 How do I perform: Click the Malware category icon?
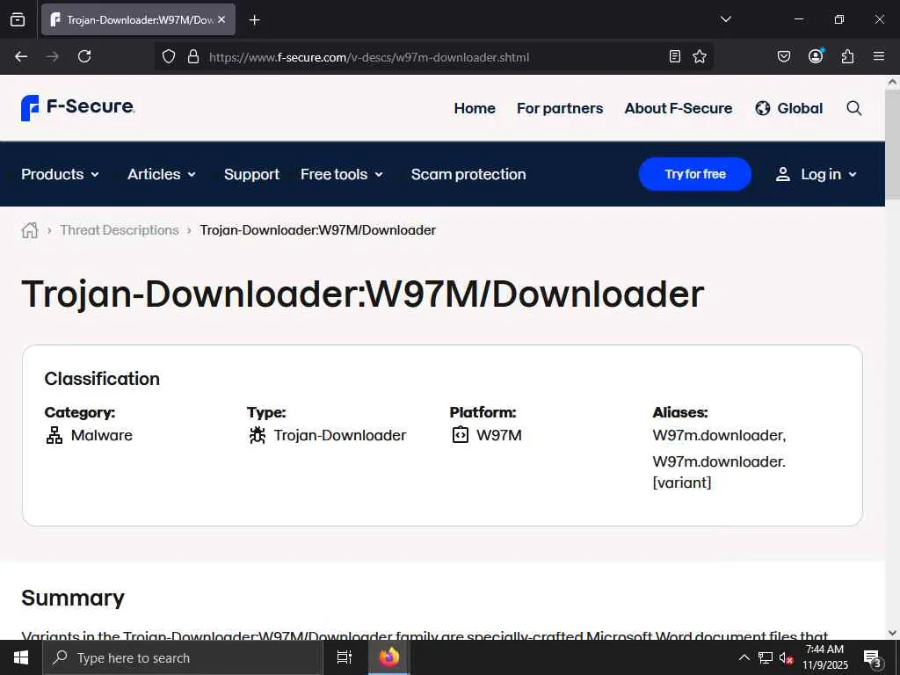54,436
